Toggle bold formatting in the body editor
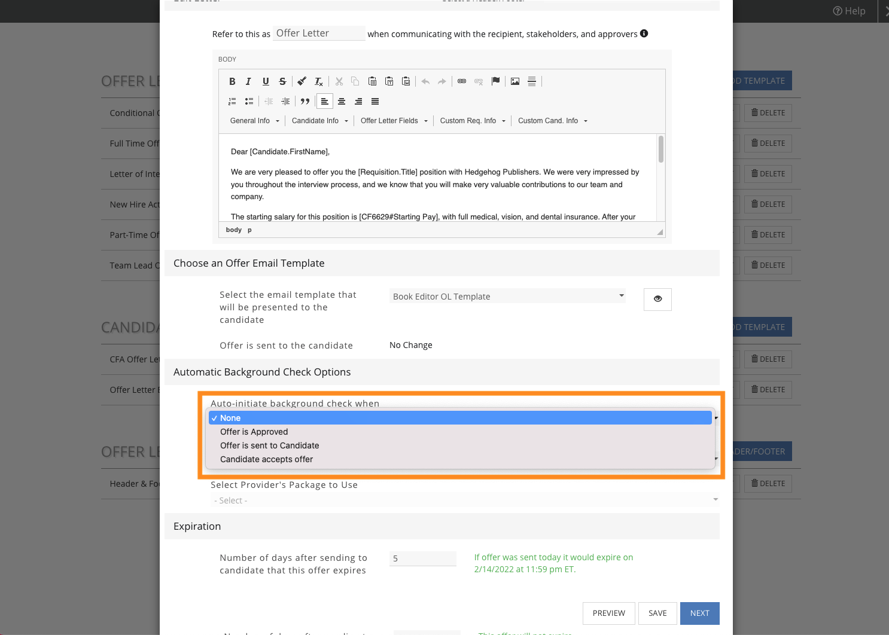889x635 pixels. tap(232, 81)
